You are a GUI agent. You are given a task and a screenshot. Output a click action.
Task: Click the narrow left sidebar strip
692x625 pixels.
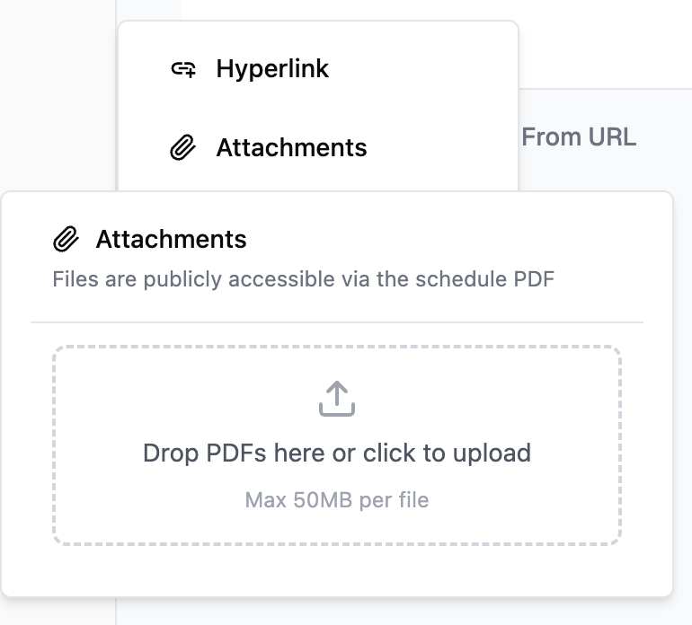(x=58, y=90)
